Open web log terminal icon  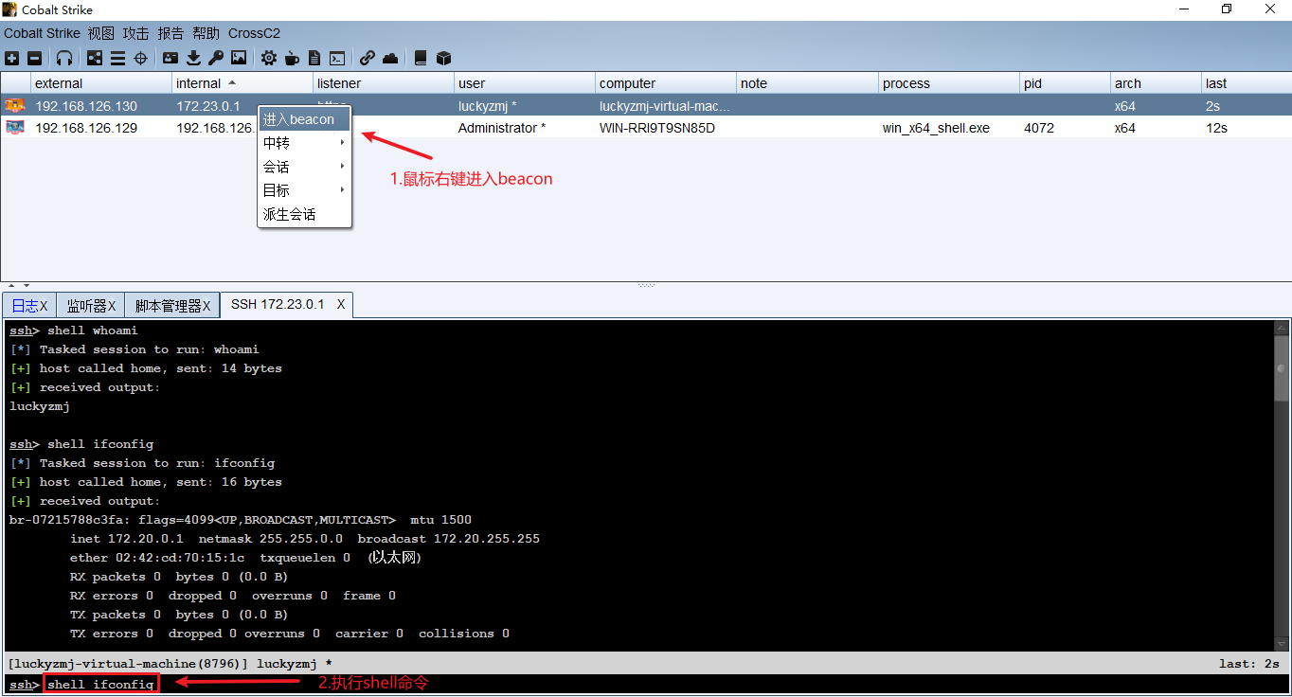pyautogui.click(x=336, y=58)
